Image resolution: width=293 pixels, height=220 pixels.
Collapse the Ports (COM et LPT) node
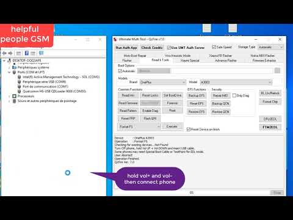coord(9,72)
